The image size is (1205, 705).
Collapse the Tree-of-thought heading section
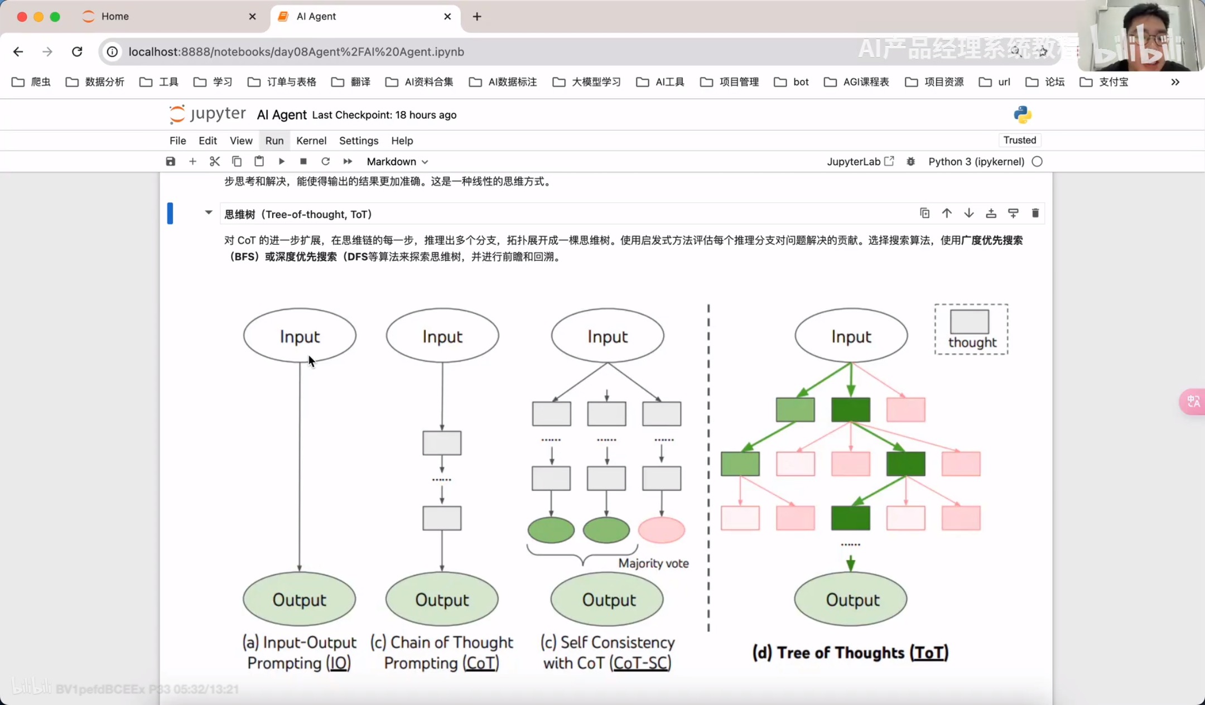tap(209, 213)
